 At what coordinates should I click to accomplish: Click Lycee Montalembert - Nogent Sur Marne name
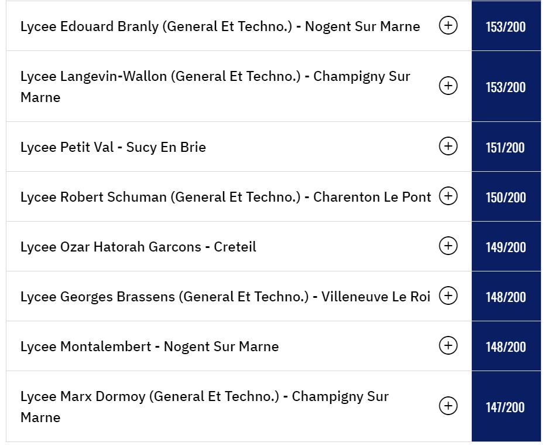pos(149,347)
